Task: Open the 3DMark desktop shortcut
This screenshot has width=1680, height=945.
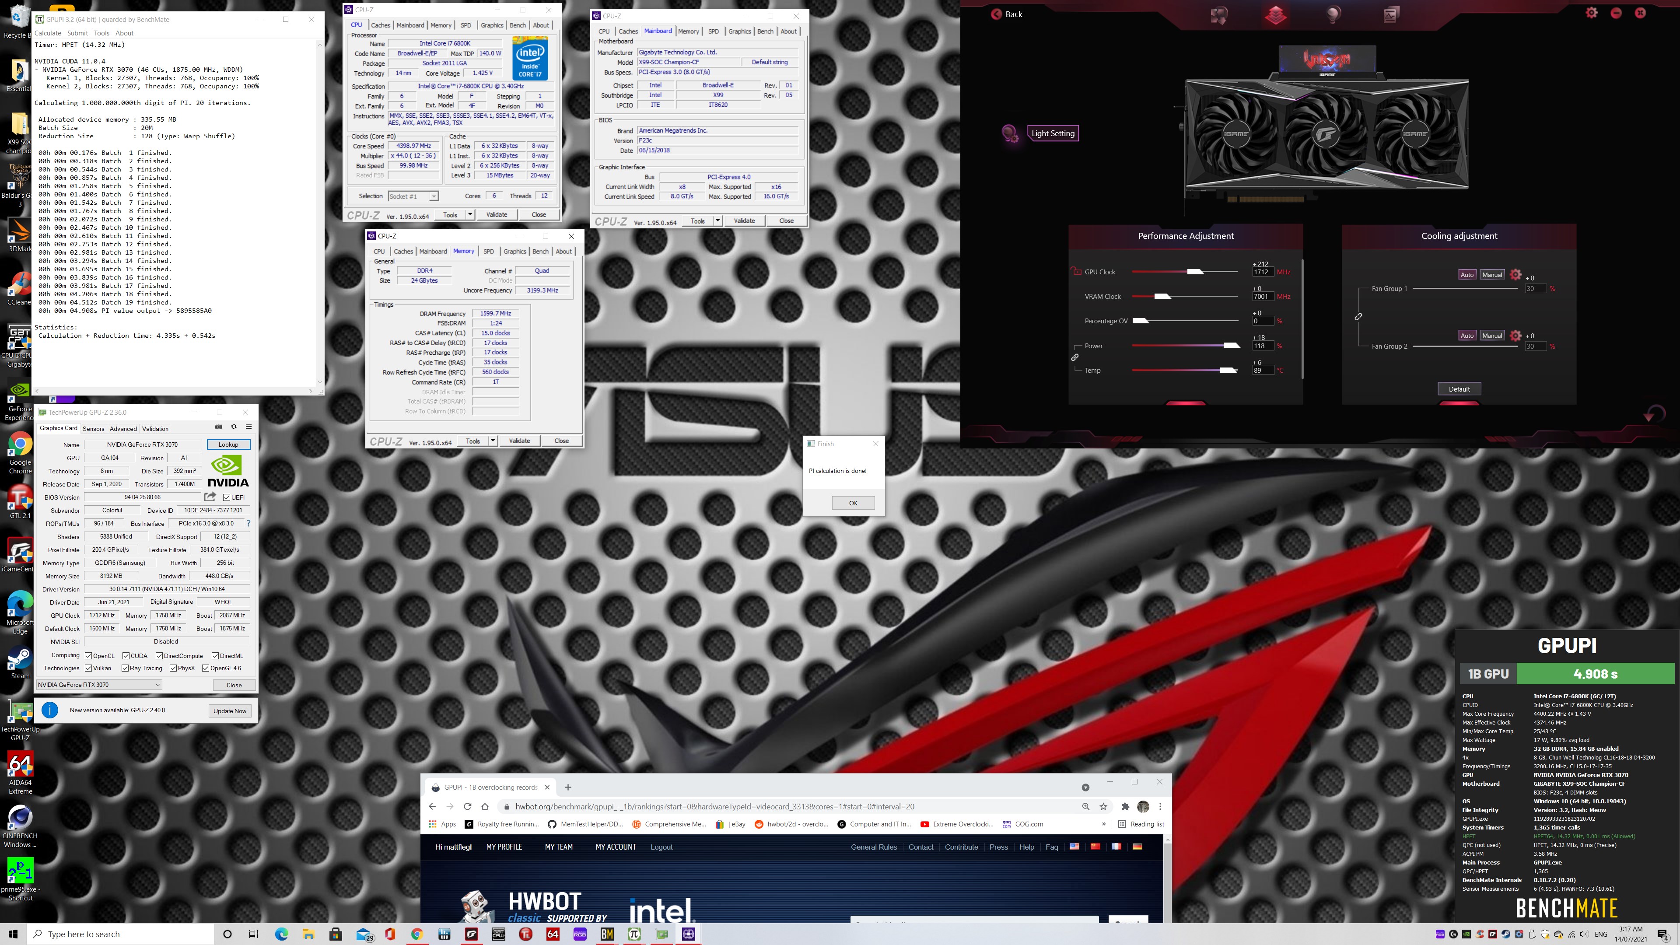Action: point(20,235)
